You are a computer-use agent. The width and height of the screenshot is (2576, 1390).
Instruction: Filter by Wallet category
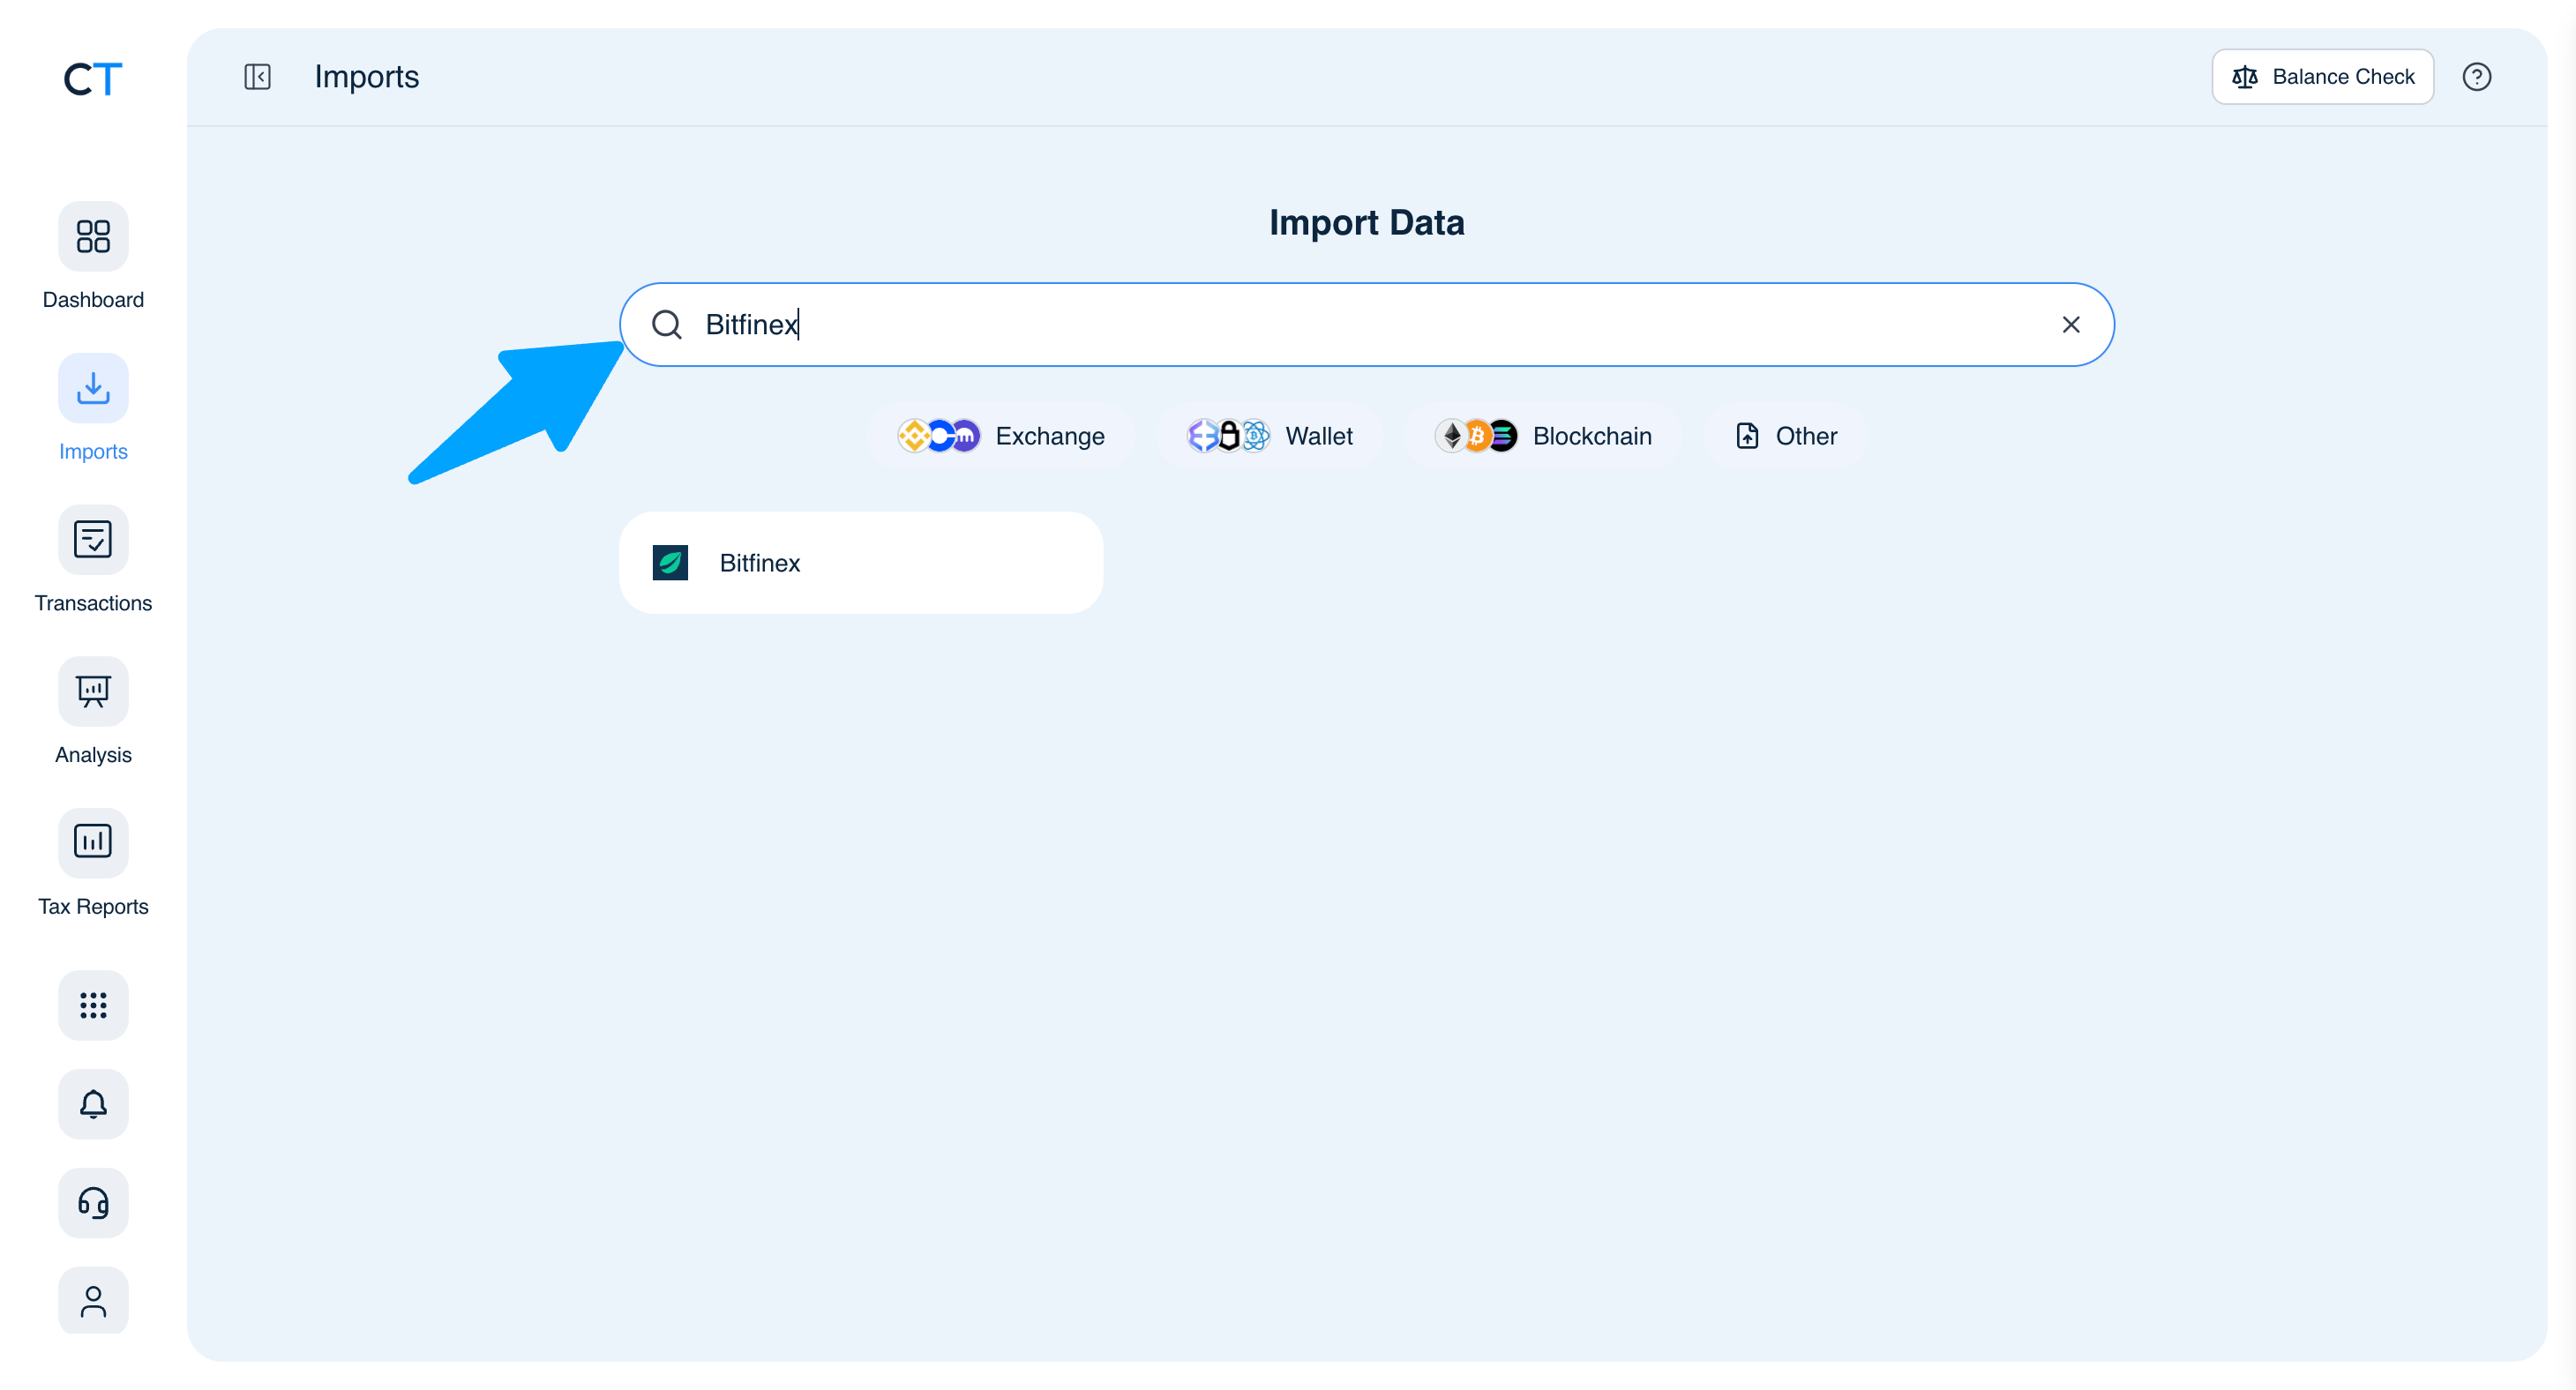click(1270, 436)
